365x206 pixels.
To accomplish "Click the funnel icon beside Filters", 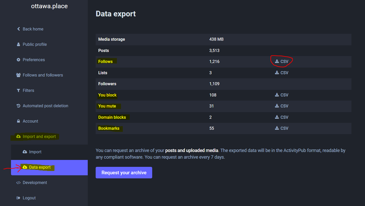I will pyautogui.click(x=18, y=90).
